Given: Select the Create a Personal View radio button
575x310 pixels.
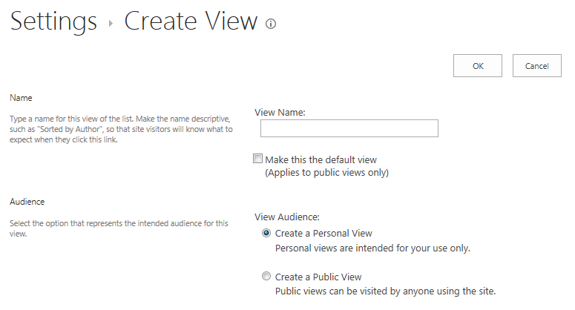Looking at the screenshot, I should pyautogui.click(x=266, y=233).
